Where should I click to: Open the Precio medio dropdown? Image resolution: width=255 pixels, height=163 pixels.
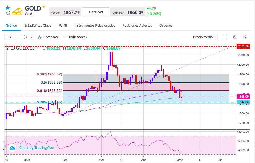(205, 37)
